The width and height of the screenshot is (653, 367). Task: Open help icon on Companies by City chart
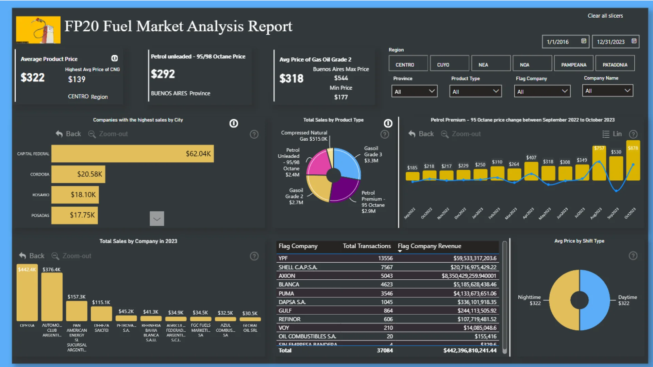pos(254,134)
